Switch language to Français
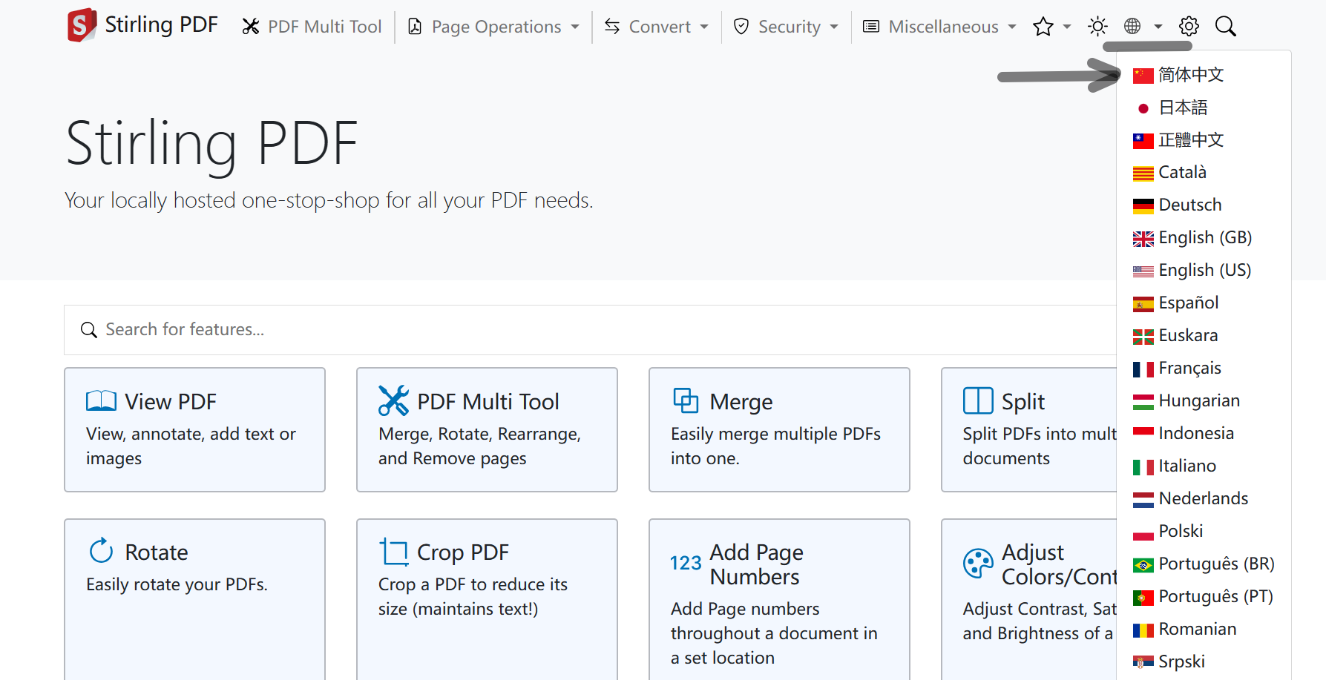 point(1189,368)
